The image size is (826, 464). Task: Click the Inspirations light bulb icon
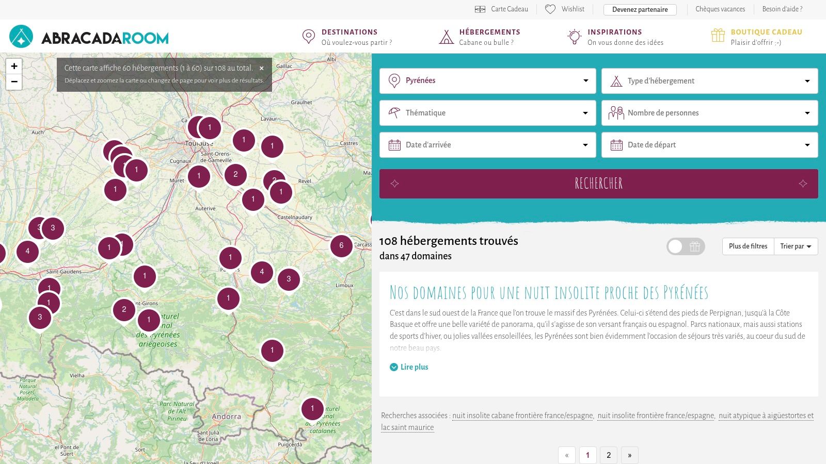point(574,37)
